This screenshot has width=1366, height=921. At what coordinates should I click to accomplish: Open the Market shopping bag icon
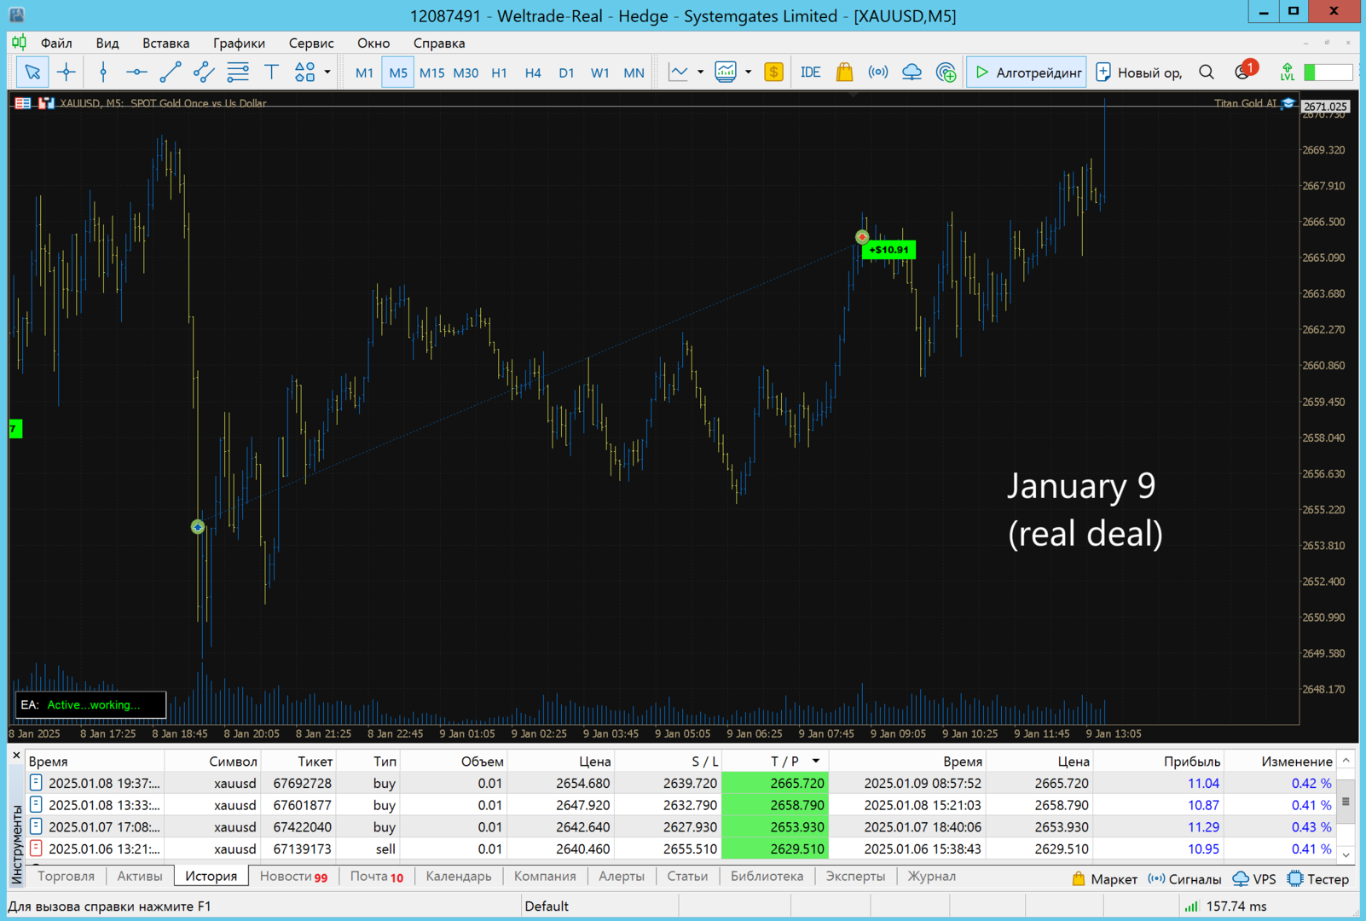click(x=844, y=72)
